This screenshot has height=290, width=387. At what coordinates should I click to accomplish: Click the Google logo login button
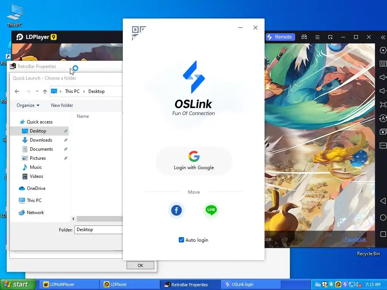[x=194, y=161]
